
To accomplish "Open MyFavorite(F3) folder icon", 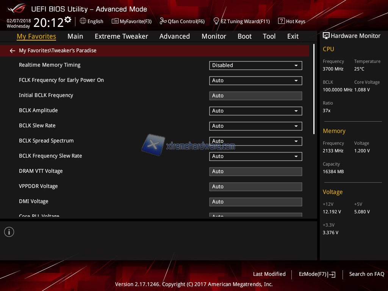I will [115, 21].
